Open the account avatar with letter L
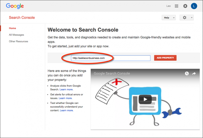Viewport: 203px width, 138px height. coord(194,6)
